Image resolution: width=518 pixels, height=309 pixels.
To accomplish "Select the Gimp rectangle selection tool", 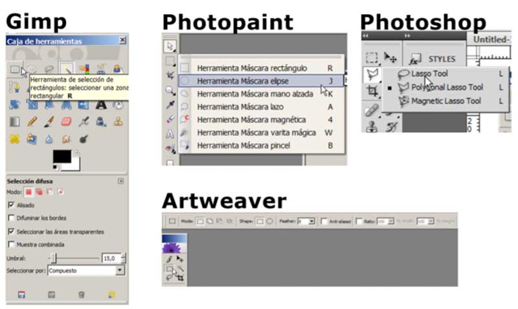I will [x=14, y=69].
